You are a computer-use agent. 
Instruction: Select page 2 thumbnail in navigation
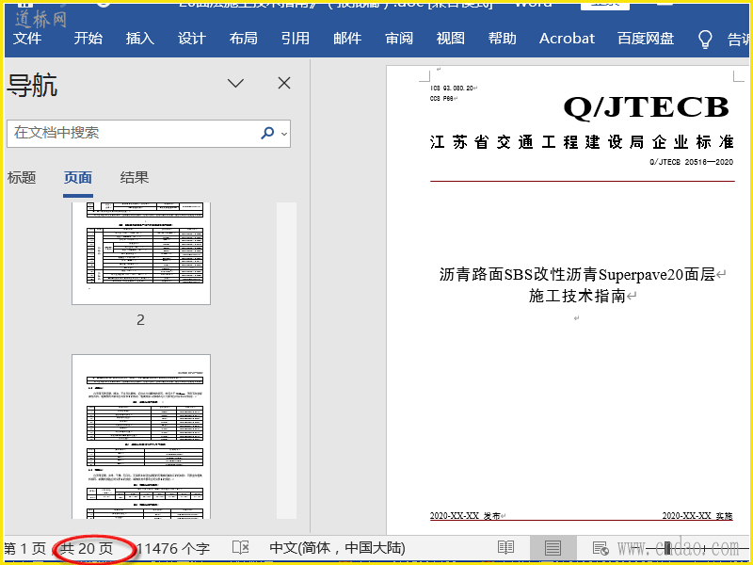141,253
